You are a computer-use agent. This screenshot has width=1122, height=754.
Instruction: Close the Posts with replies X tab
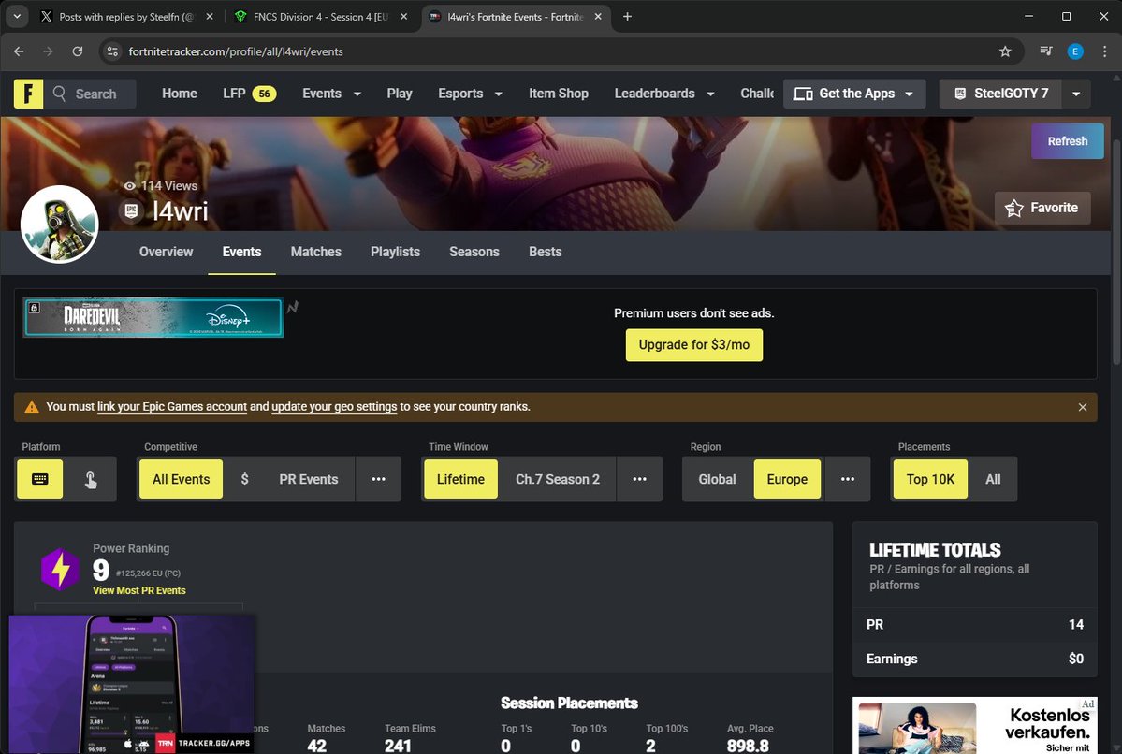tap(209, 17)
